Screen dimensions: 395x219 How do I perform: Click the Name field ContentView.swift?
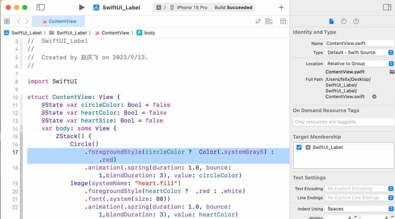tap(359, 43)
